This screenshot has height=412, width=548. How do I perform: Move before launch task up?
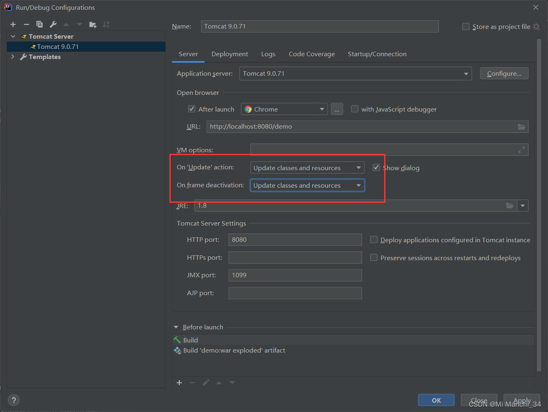tap(219, 383)
